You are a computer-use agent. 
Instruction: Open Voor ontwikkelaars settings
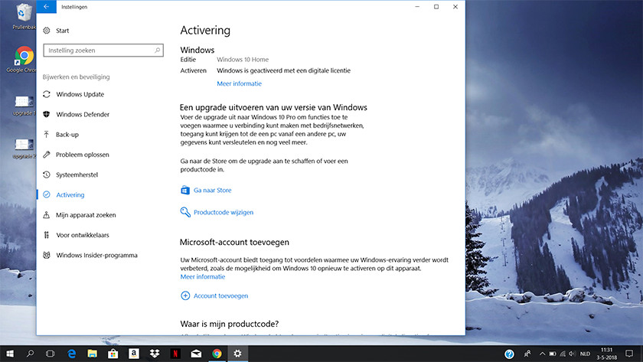83,235
